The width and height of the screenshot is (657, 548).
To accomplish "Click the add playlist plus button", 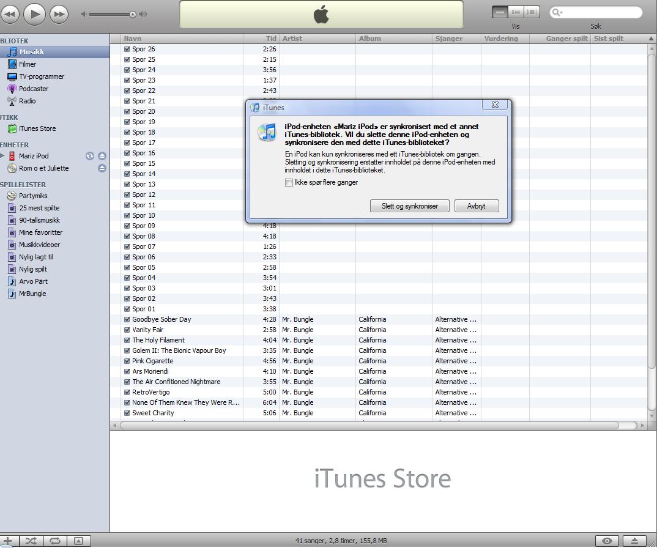I will click(8, 541).
